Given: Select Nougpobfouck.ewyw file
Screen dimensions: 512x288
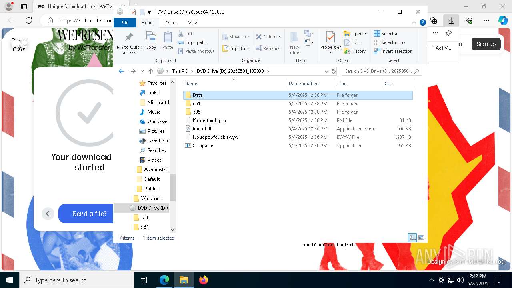Looking at the screenshot, I should click(298, 137).
